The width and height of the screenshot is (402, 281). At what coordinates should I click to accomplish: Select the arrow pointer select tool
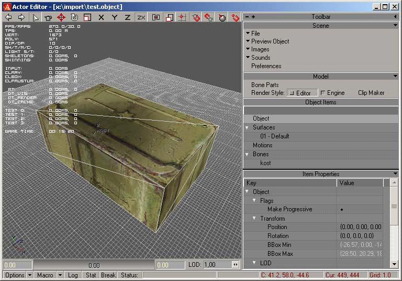(x=36, y=17)
